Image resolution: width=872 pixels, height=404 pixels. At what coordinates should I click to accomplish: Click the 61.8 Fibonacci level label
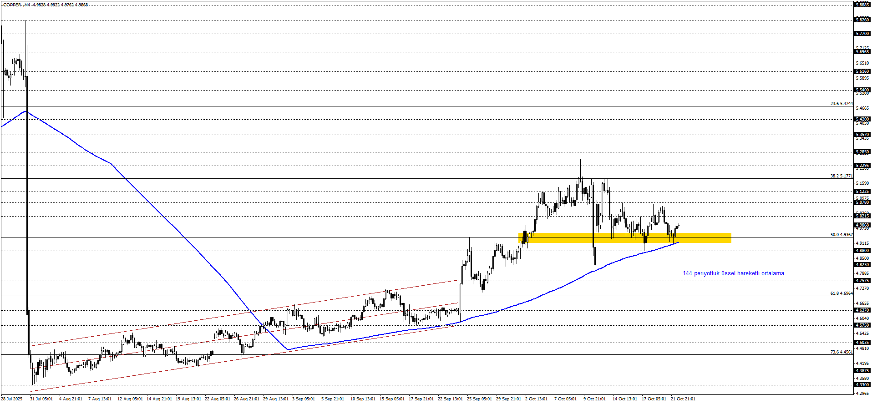[841, 293]
